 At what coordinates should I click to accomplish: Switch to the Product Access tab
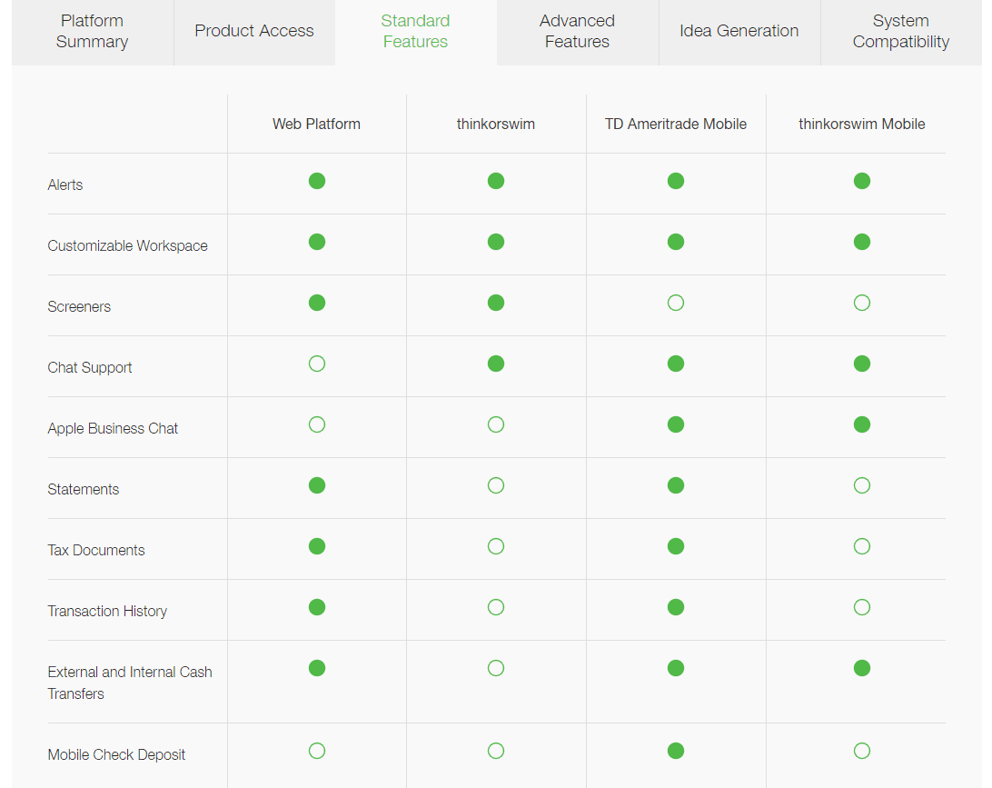[x=254, y=31]
